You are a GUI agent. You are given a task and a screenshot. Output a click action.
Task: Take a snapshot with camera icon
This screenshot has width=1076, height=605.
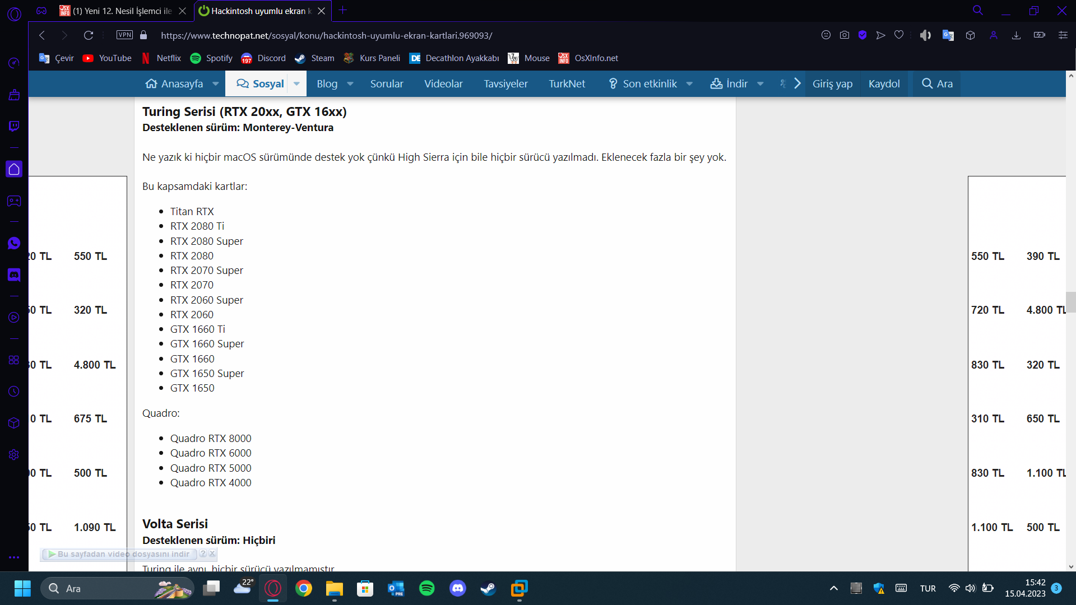click(x=845, y=35)
